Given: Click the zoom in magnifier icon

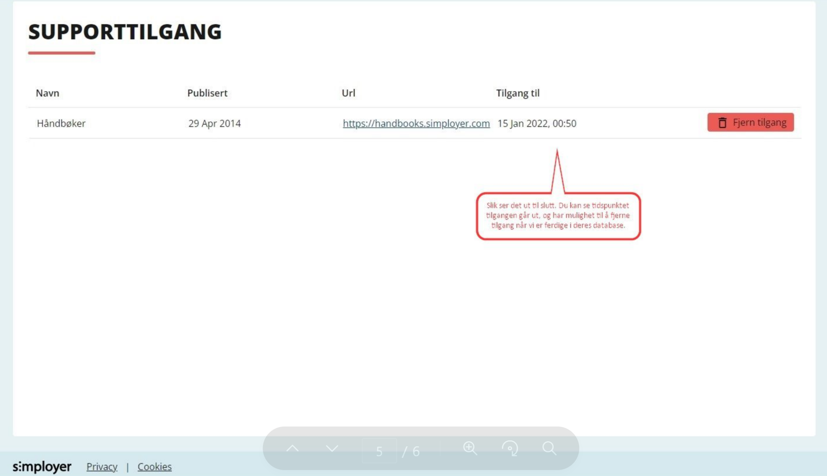Looking at the screenshot, I should 470,448.
